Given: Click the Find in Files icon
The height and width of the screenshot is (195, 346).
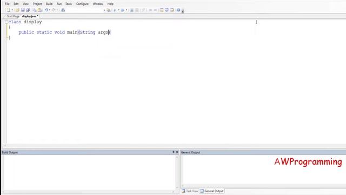Looking at the screenshot, I should tap(109, 10).
